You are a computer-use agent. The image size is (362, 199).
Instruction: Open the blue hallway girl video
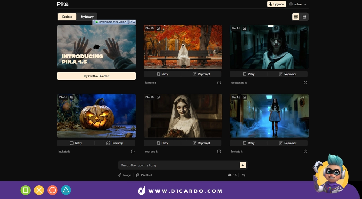[269, 116]
